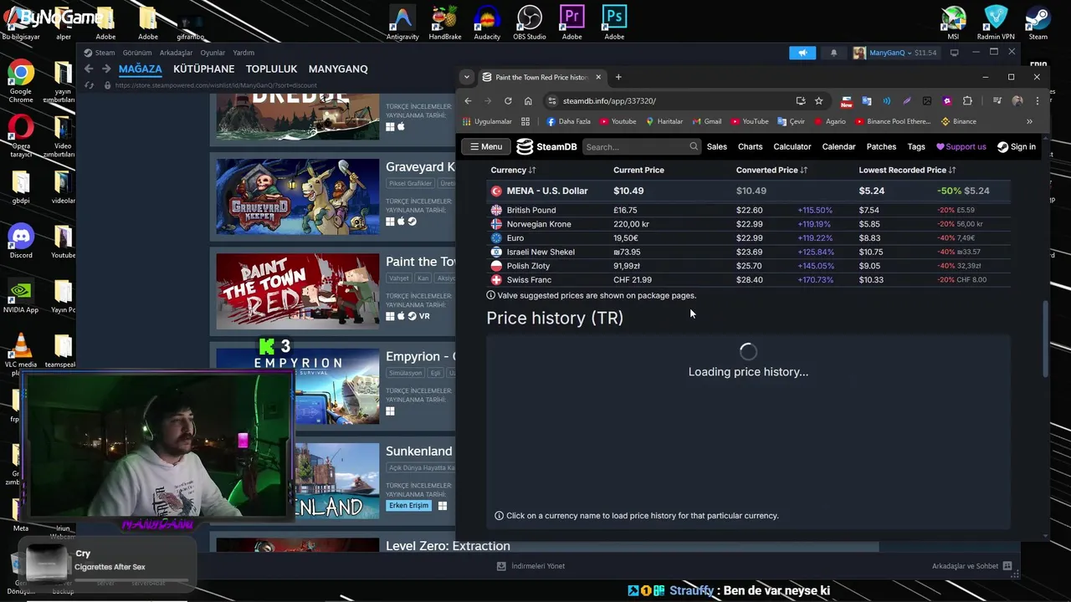Click the Support us link
Screen dimensions: 1071x602
(961, 146)
